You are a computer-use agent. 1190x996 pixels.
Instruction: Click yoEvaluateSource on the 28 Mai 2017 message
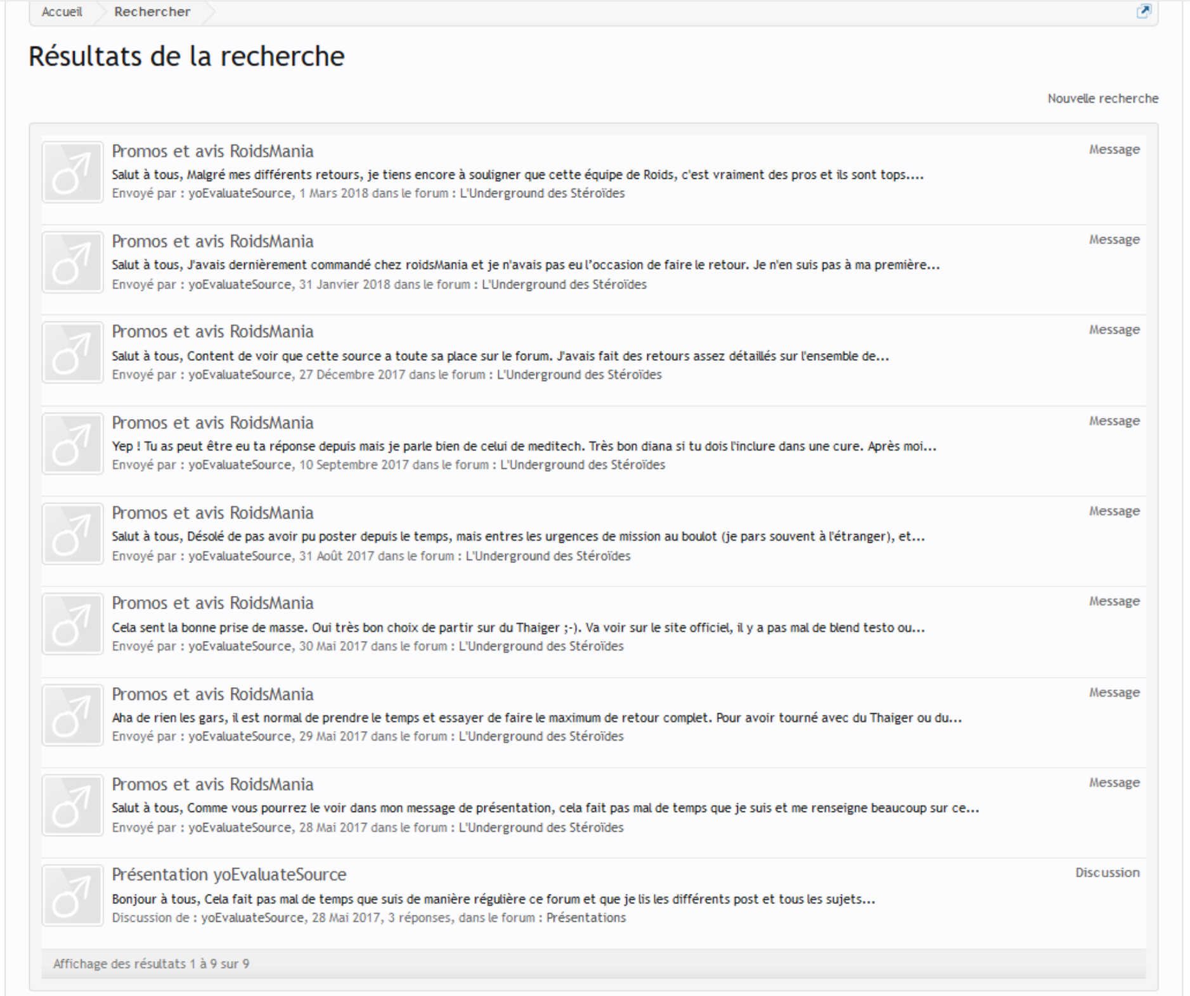click(240, 827)
